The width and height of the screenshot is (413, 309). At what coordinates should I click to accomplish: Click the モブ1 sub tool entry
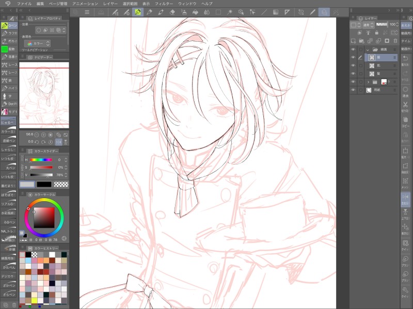[x=9, y=112]
